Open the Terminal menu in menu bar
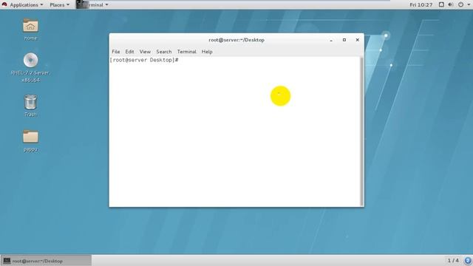473x266 pixels. click(187, 52)
